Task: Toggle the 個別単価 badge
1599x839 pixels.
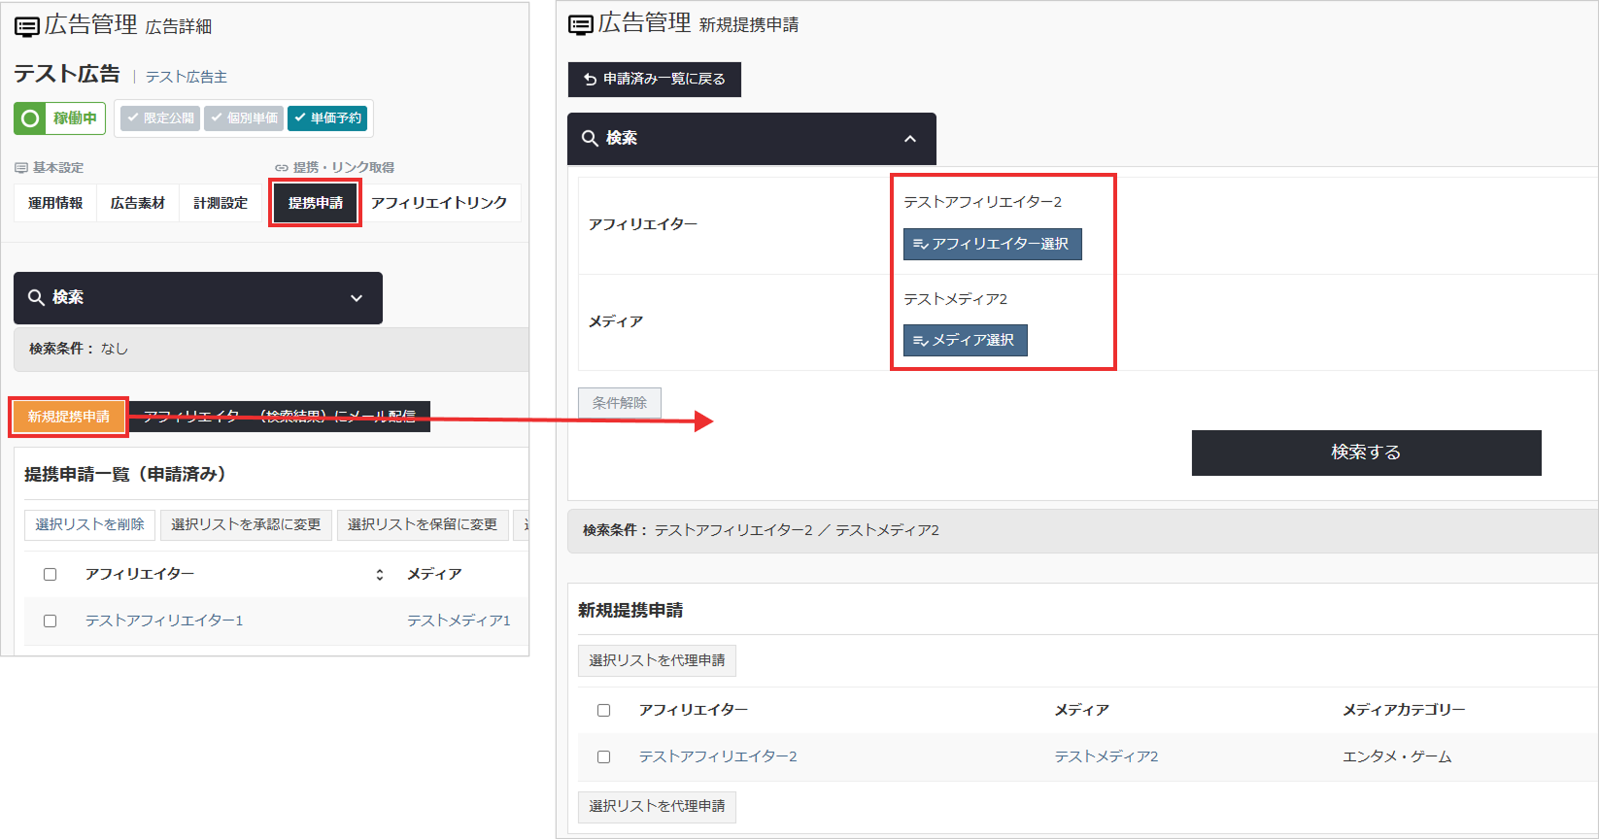Action: [x=244, y=117]
